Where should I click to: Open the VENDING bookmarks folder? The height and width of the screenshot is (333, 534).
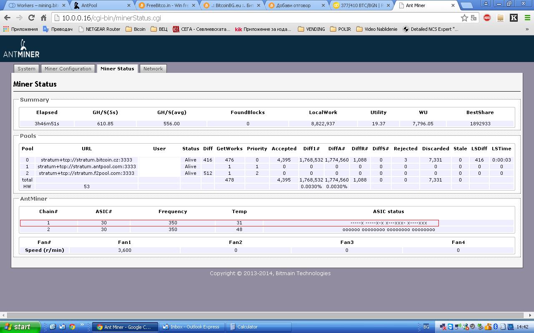pyautogui.click(x=312, y=29)
